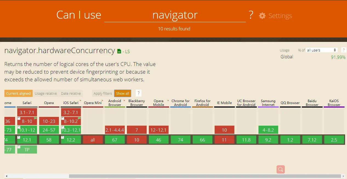Click the navigator.hardwareConcurrency title
The image size is (347, 179).
59,51
